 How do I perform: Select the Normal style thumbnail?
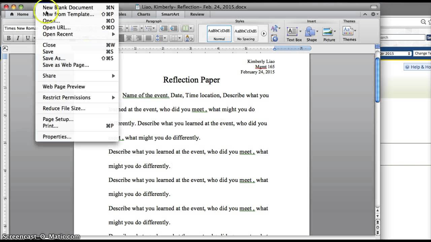coord(219,33)
